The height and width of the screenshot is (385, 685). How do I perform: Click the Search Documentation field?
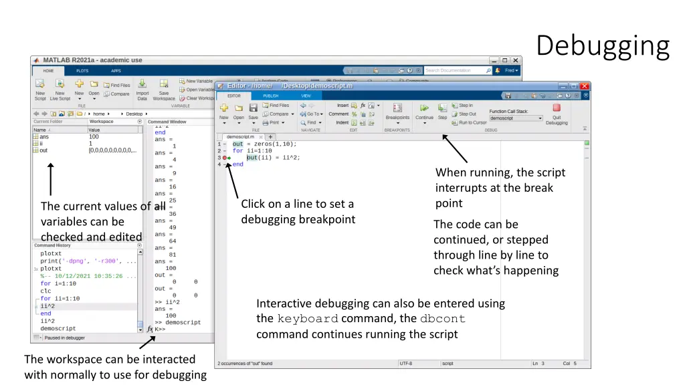455,70
